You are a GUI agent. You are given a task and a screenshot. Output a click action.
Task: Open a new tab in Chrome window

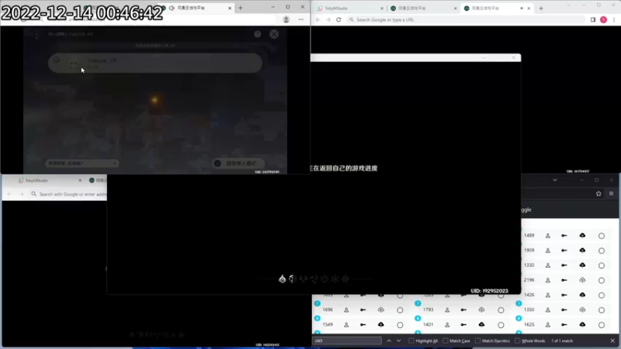[x=541, y=8]
